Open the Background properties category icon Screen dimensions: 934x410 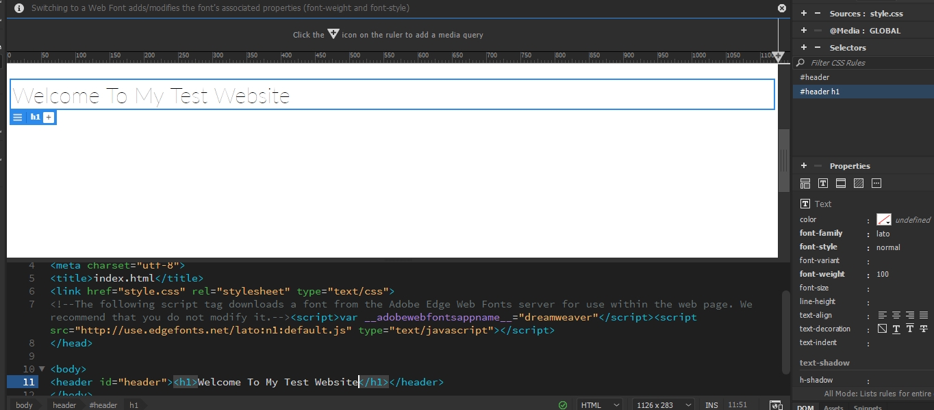[859, 183]
